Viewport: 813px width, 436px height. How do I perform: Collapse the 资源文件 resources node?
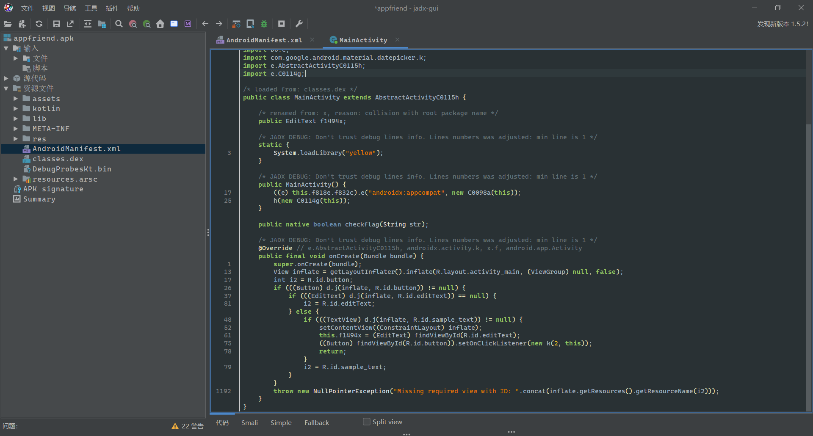click(6, 88)
